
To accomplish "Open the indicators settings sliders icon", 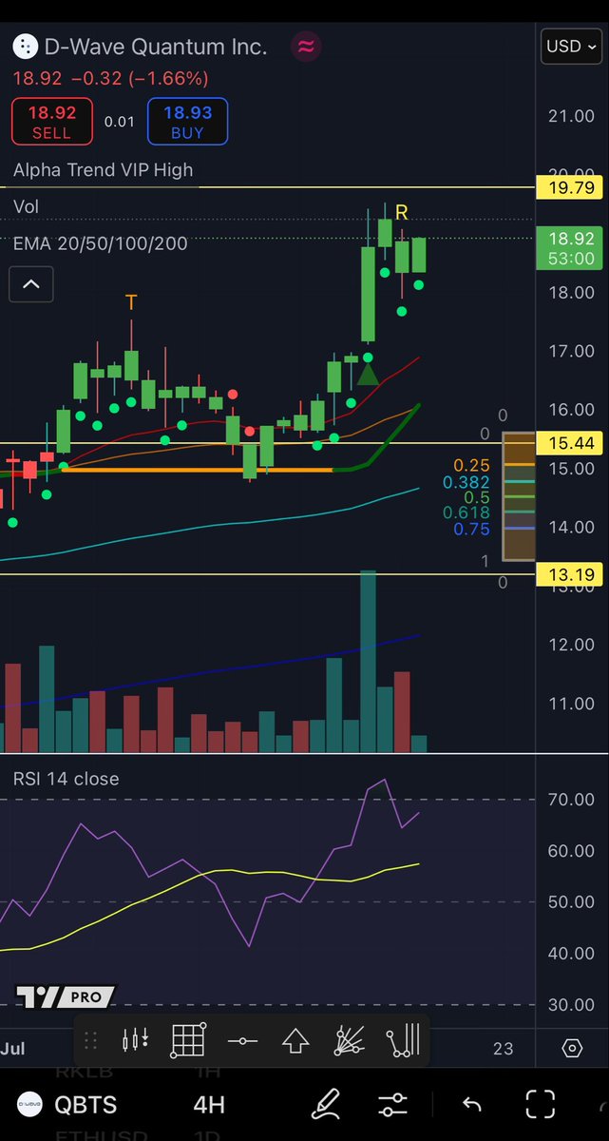I will tap(391, 1104).
